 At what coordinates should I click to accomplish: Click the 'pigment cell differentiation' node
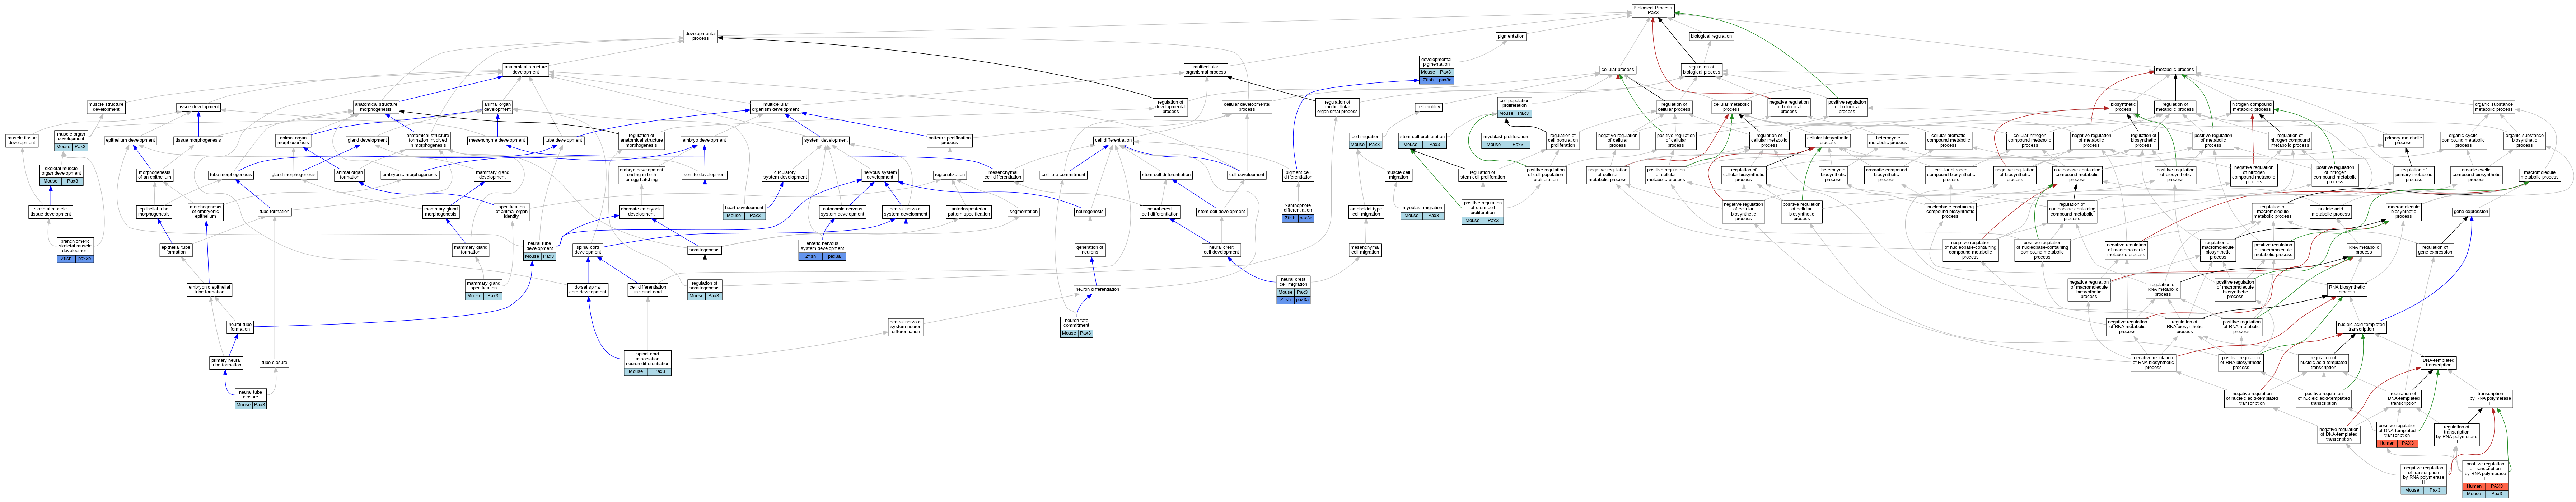[x=1298, y=175]
